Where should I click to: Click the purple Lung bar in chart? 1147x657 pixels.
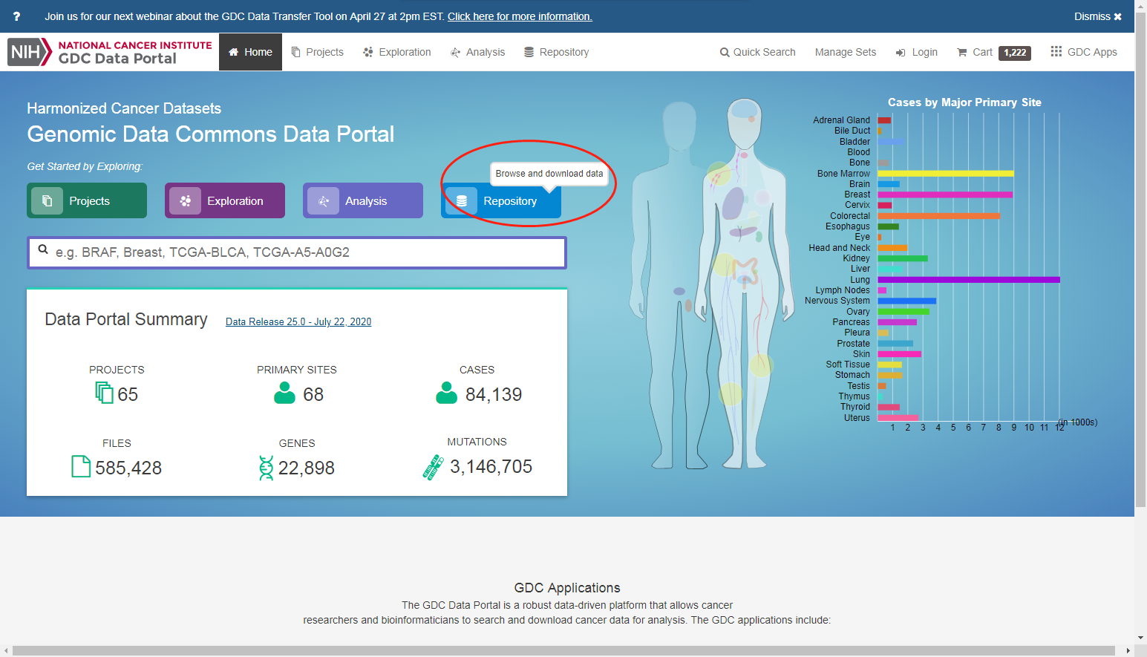969,280
